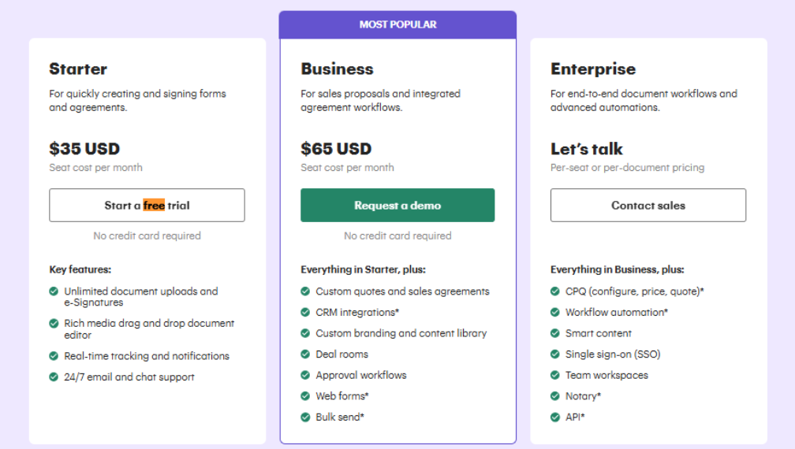Click checkmark icon next to Notary
This screenshot has height=449, width=795.
coord(555,396)
